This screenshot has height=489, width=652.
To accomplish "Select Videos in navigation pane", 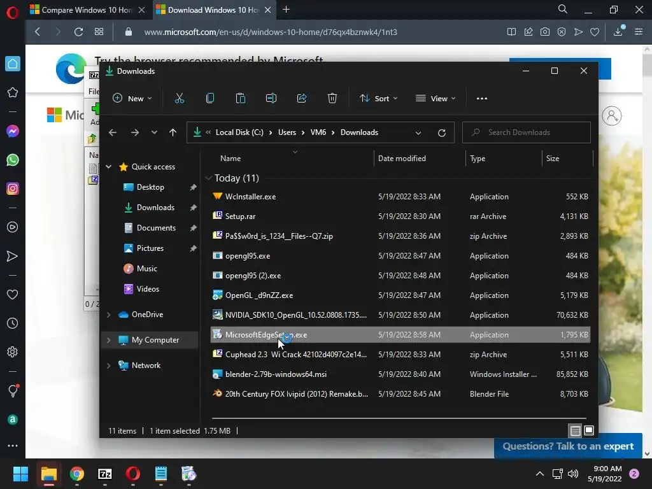I will click(148, 289).
